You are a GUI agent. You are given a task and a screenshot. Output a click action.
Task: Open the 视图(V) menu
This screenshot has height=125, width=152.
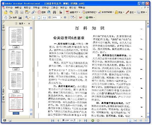(27, 7)
